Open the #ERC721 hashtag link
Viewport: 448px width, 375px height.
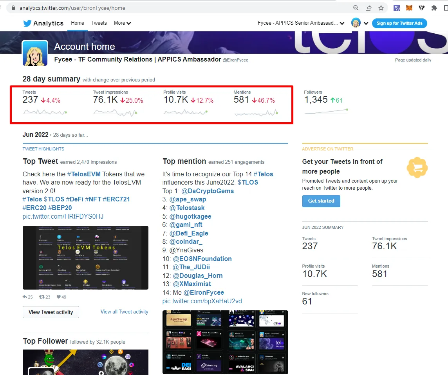116,199
